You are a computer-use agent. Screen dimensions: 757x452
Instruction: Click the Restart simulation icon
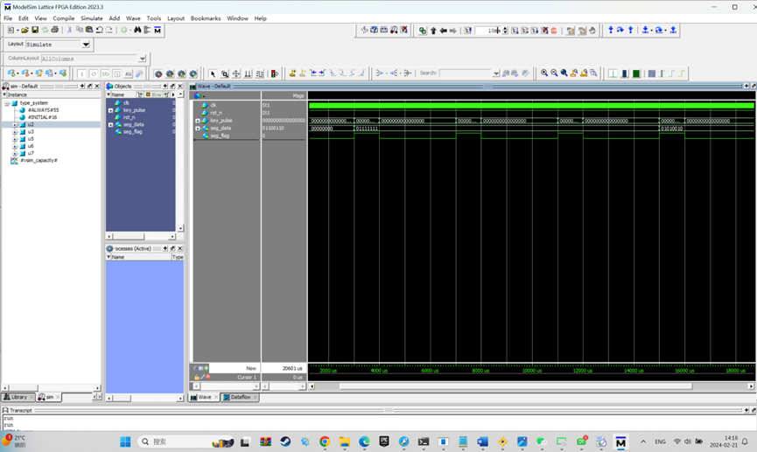click(468, 31)
